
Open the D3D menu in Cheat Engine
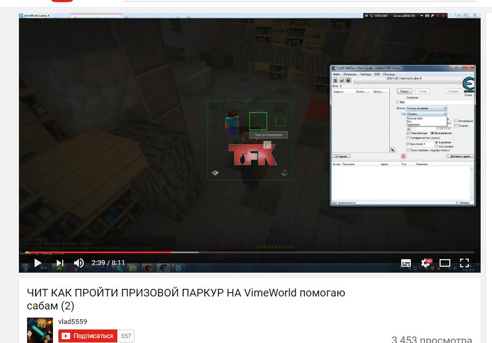[377, 75]
